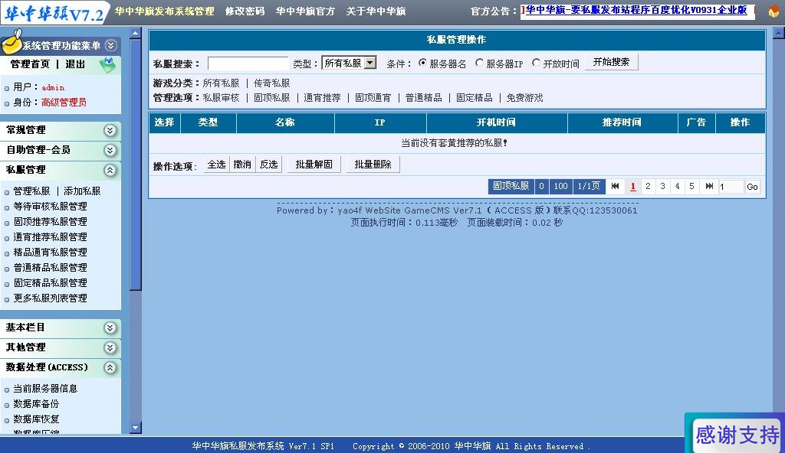The height and width of the screenshot is (453, 785).
Task: Collapse the 数据处理(ACCESS) section
Action: coord(110,368)
